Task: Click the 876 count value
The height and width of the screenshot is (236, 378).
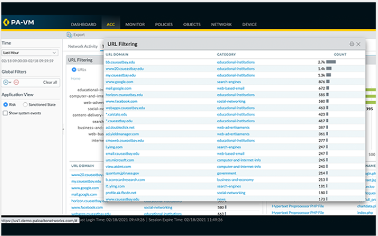Action: click(322, 82)
